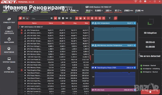Viewport: 162px width, 95px height.
Task: Open the Stability Test section
Action: [x=9, y=20]
